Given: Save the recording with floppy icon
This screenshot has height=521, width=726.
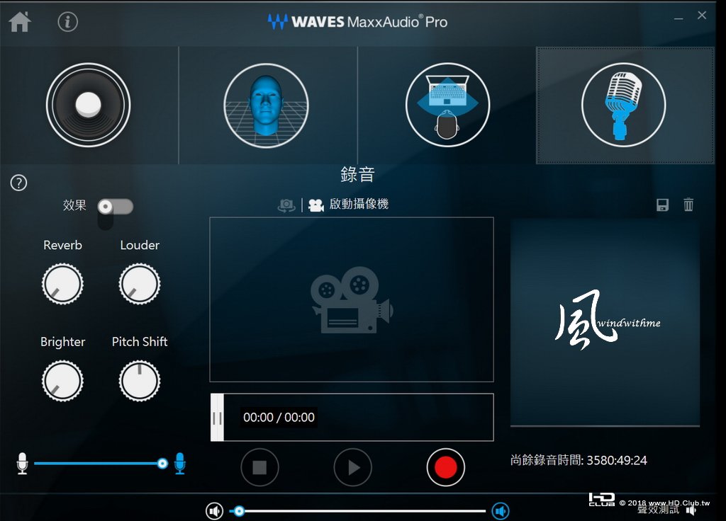Looking at the screenshot, I should [663, 205].
